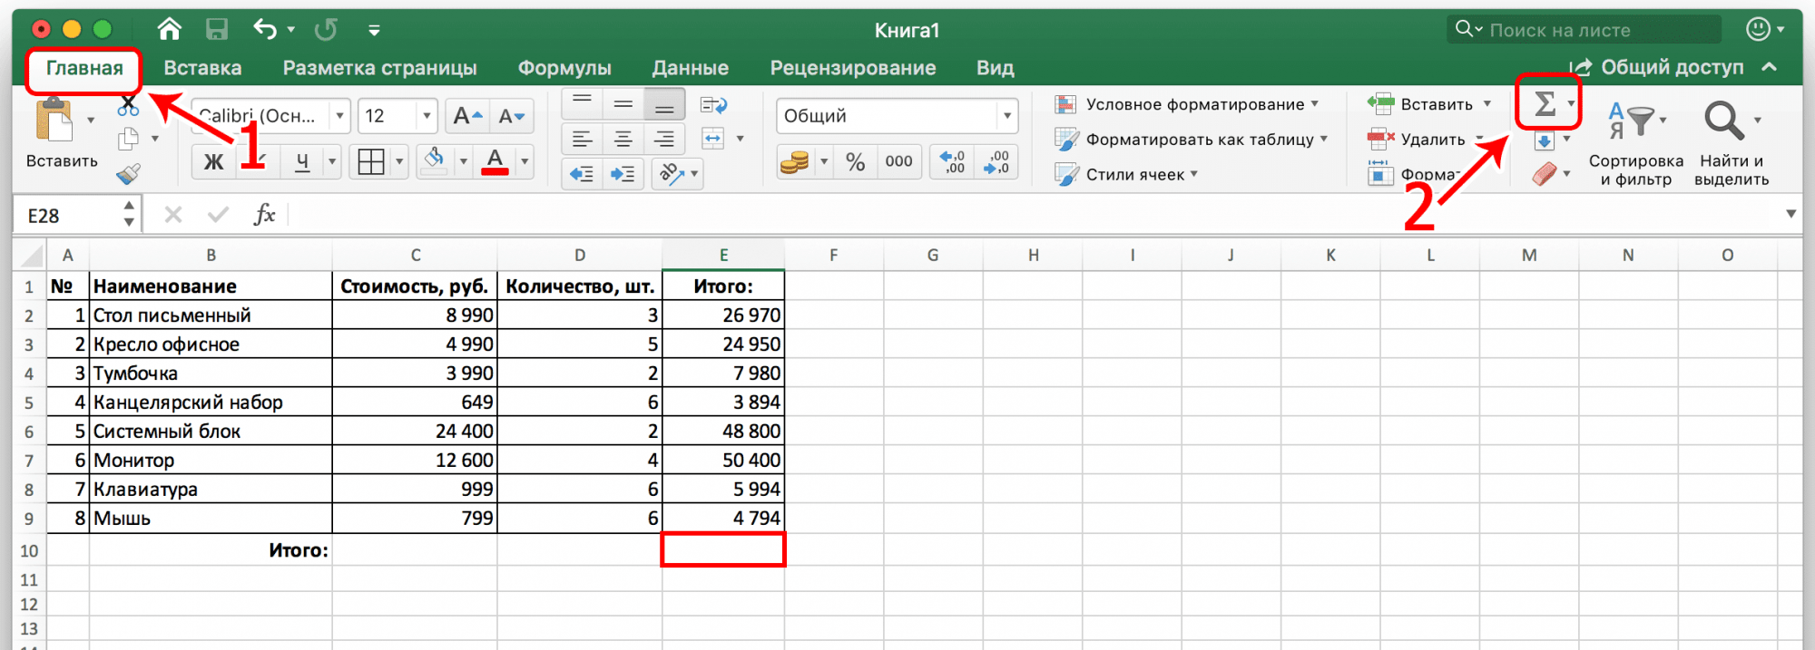Click the Borders grid icon
1815x650 pixels.
[x=371, y=162]
